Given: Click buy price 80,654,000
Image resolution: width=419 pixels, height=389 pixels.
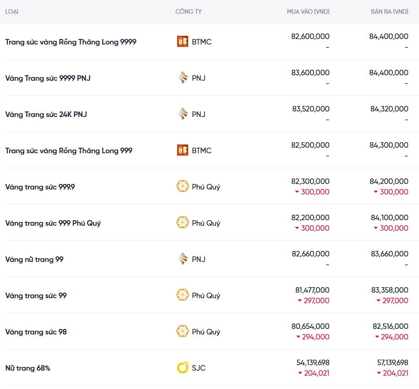Looking at the screenshot, I should pos(310,326).
